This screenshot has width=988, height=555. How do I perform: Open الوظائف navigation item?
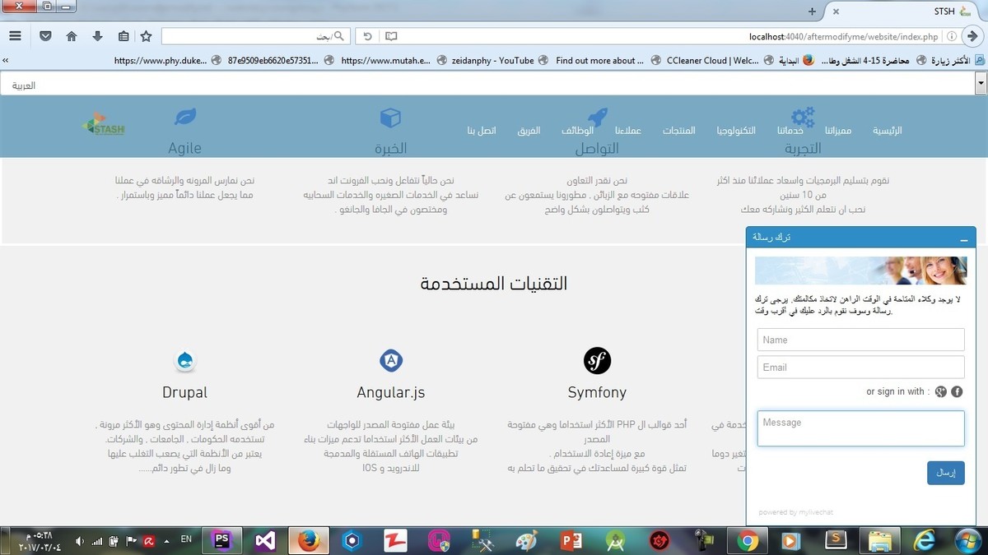[x=578, y=131]
